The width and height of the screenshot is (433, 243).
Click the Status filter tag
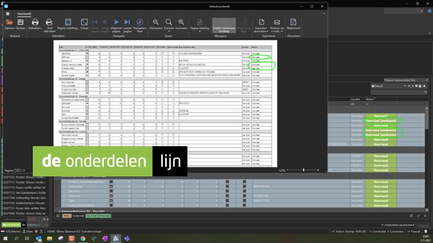click(67, 216)
